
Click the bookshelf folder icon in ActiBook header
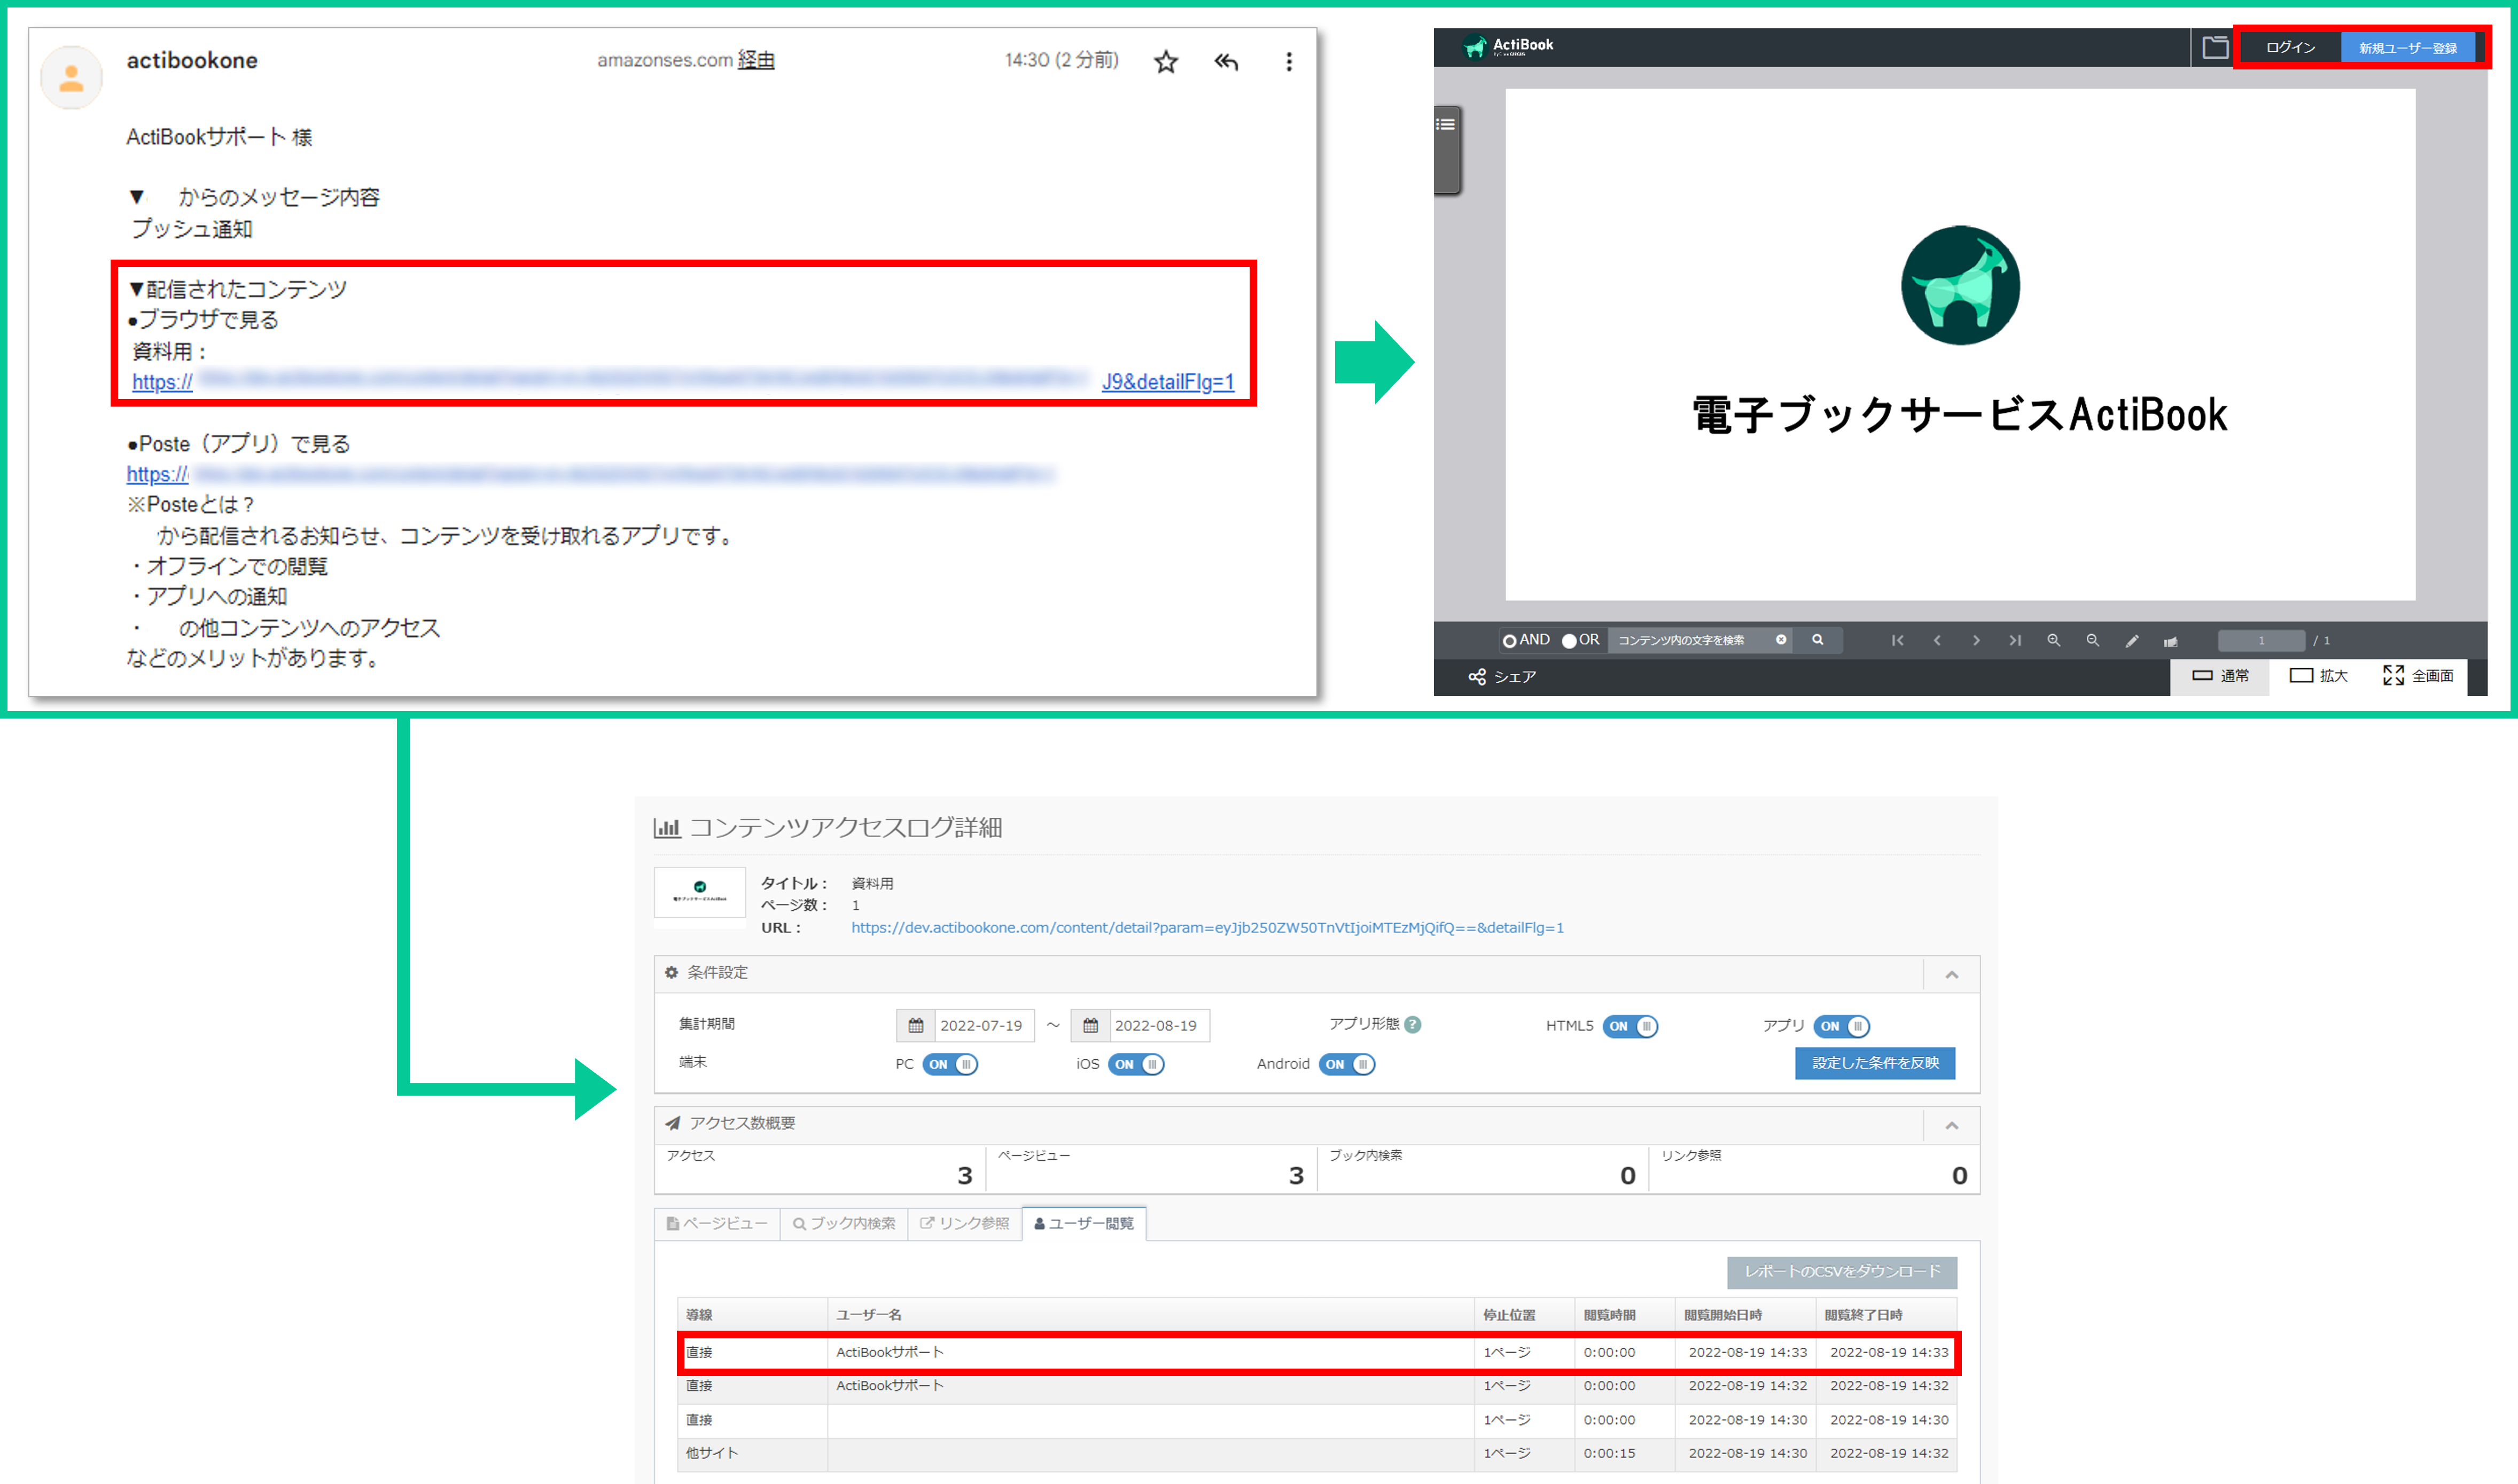(2215, 47)
